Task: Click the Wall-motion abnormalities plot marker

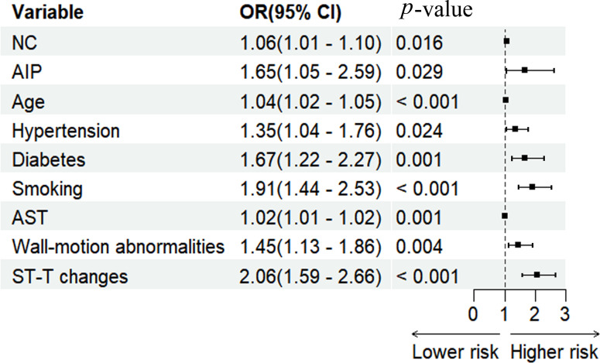Action: click(518, 245)
